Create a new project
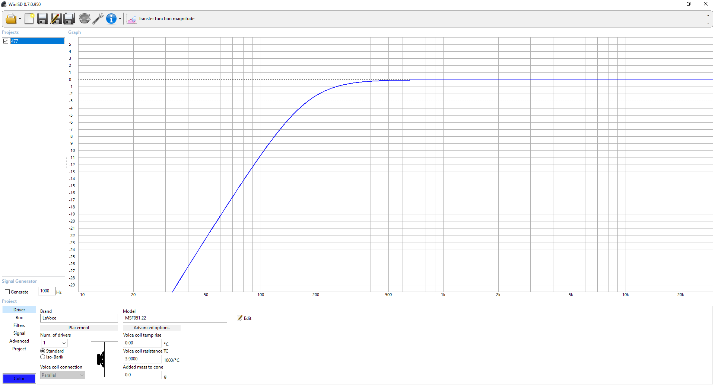715x386 pixels. pos(29,19)
